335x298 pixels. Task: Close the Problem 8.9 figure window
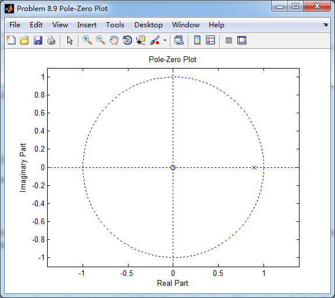click(x=317, y=6)
